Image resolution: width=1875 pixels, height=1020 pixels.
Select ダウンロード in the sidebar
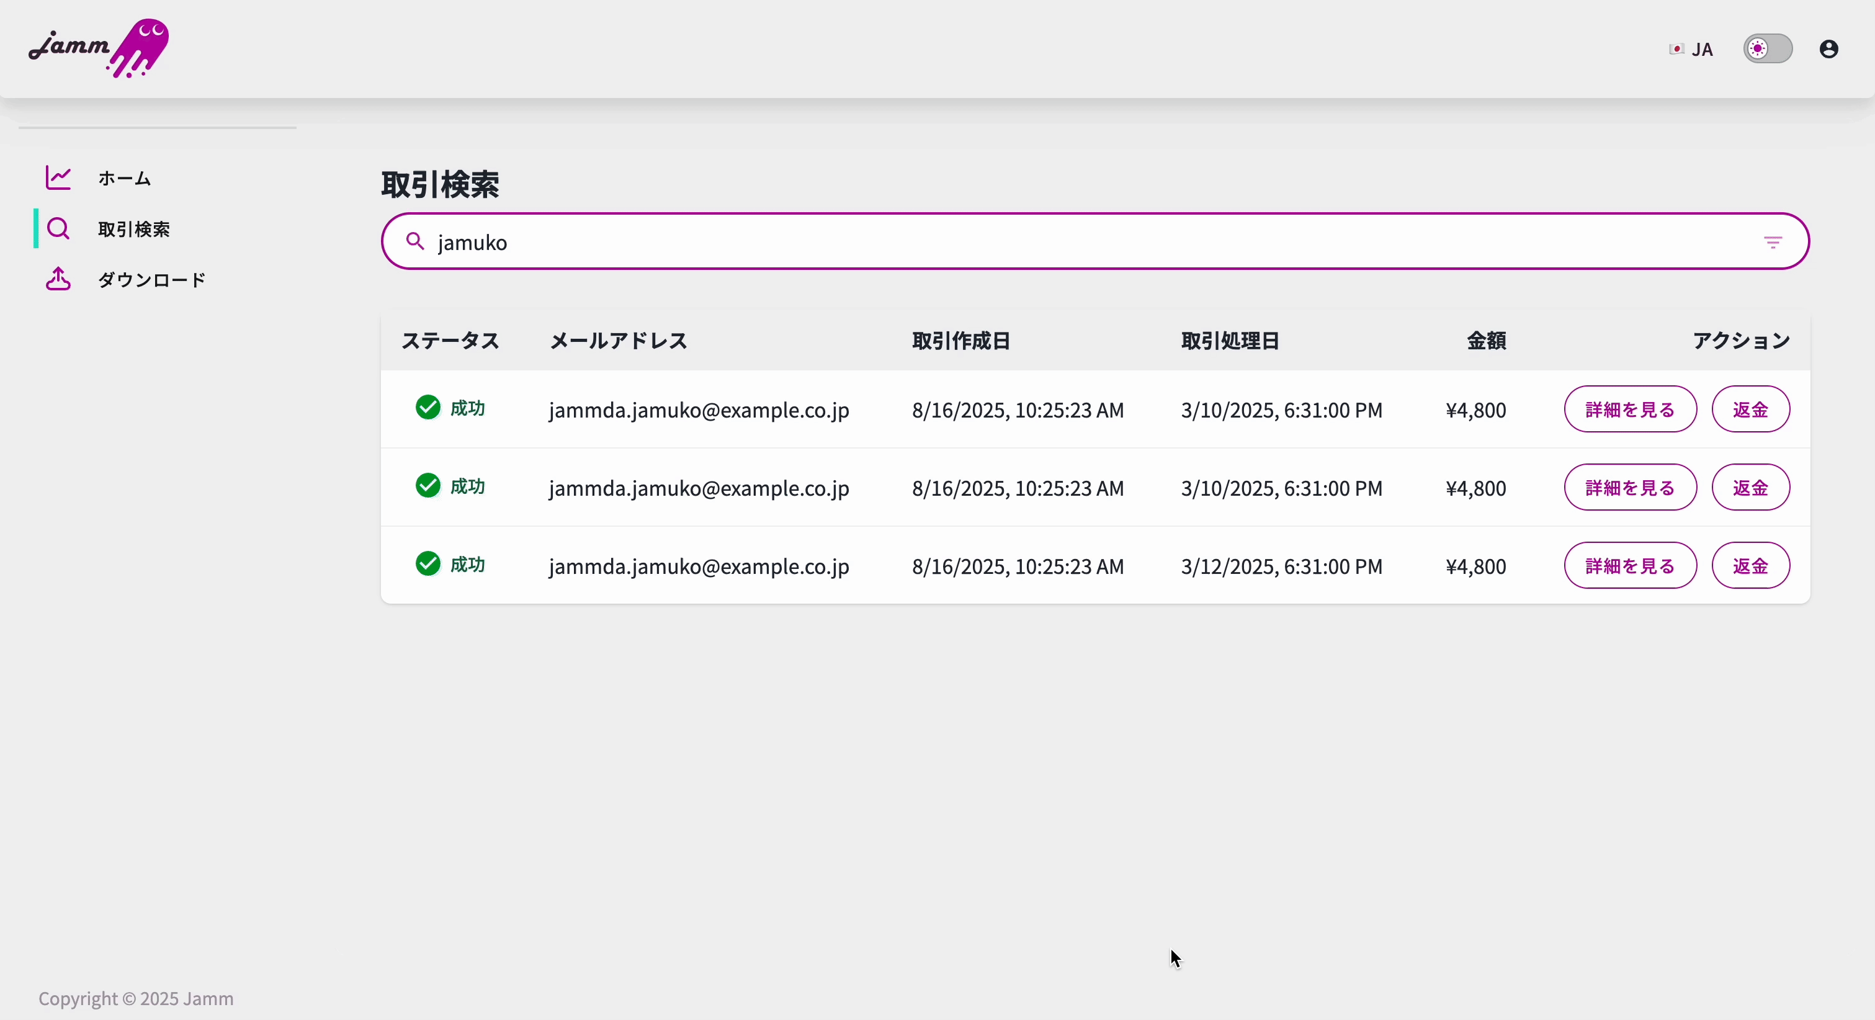click(152, 280)
